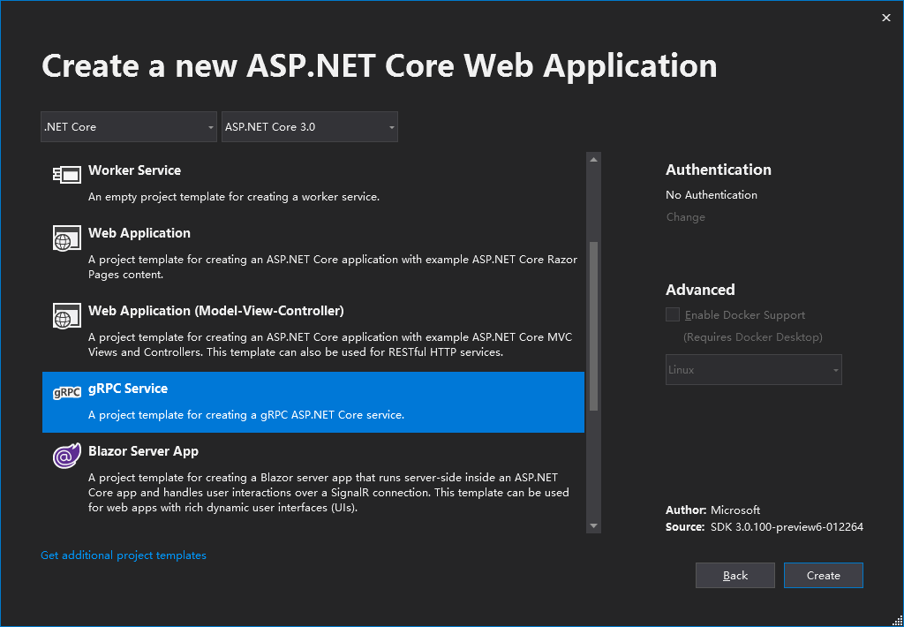This screenshot has width=904, height=627.
Task: Open Get additional project templates link
Action: [x=124, y=555]
